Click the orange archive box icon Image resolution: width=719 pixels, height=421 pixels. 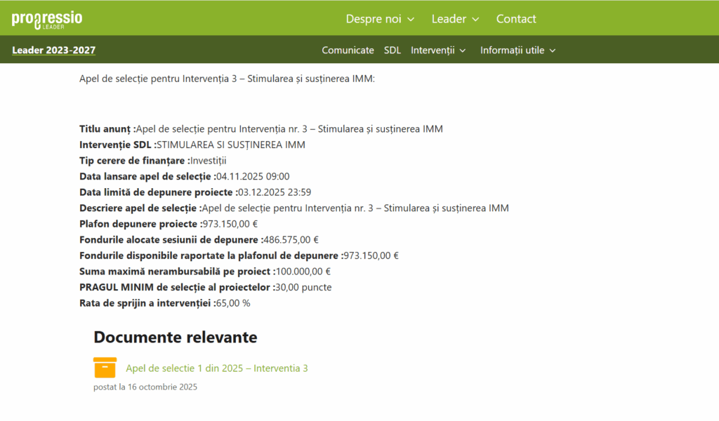pyautogui.click(x=105, y=368)
